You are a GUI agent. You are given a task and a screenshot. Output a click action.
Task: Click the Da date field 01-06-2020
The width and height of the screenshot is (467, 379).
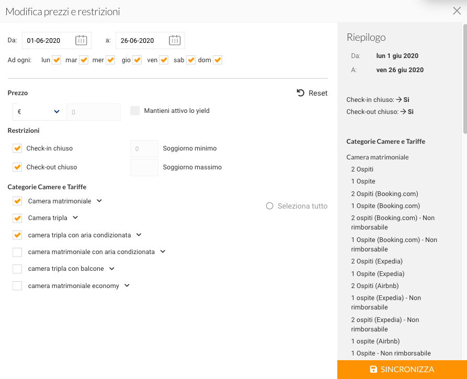[56, 40]
